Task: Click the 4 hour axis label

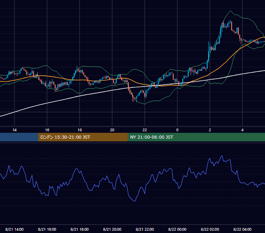Action: [242, 130]
